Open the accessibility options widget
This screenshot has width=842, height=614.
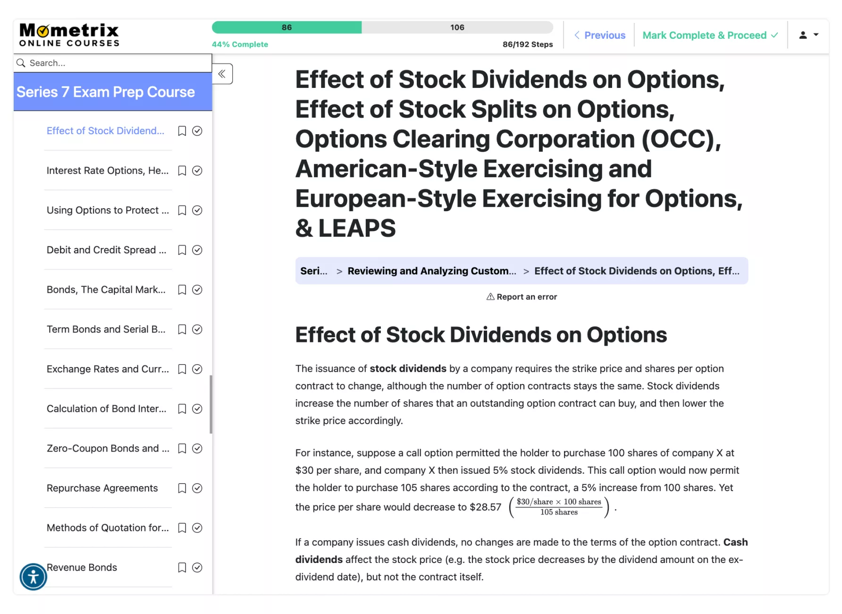point(33,577)
